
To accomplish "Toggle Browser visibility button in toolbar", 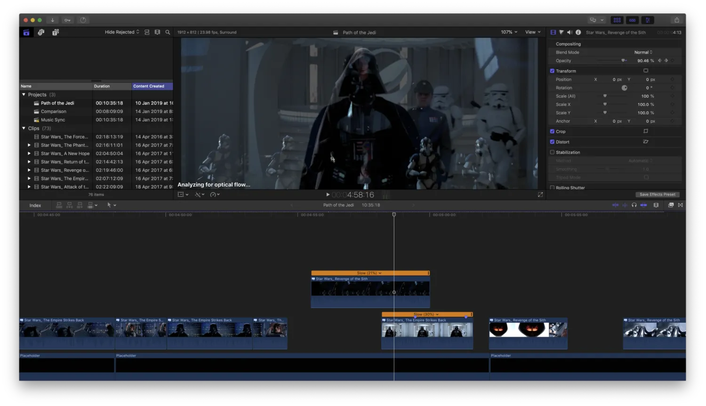I will coord(617,20).
